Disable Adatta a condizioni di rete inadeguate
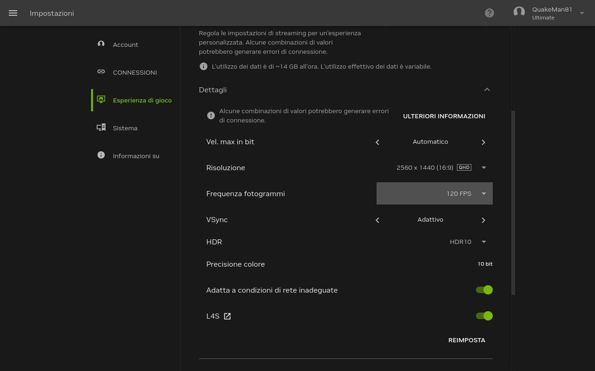595x371 pixels. (x=484, y=289)
